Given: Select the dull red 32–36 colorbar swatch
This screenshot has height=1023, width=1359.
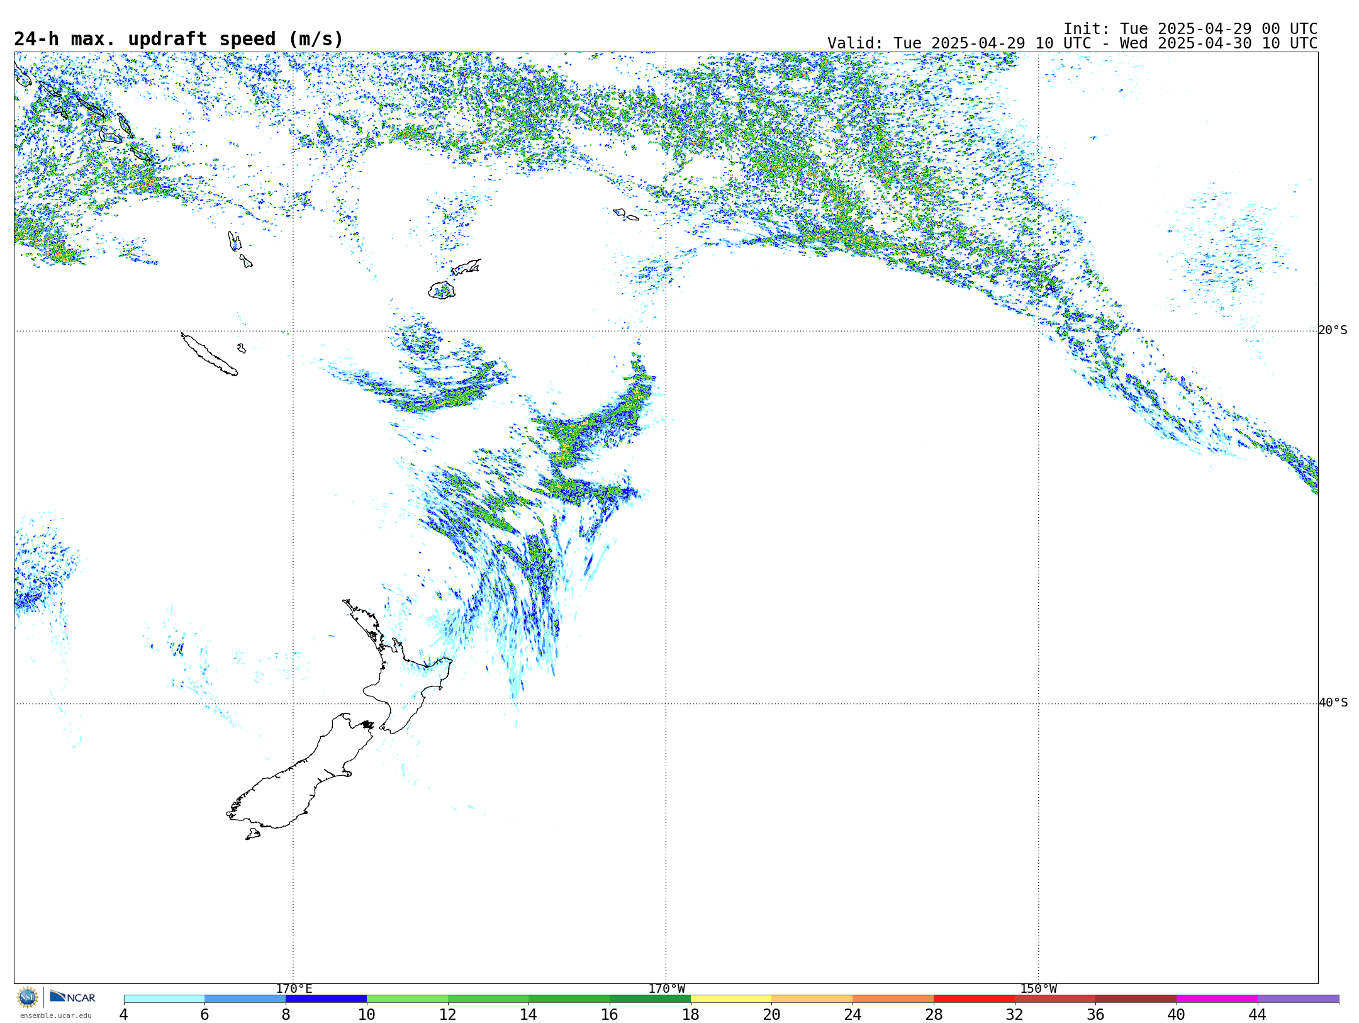Looking at the screenshot, I should (x=1055, y=998).
